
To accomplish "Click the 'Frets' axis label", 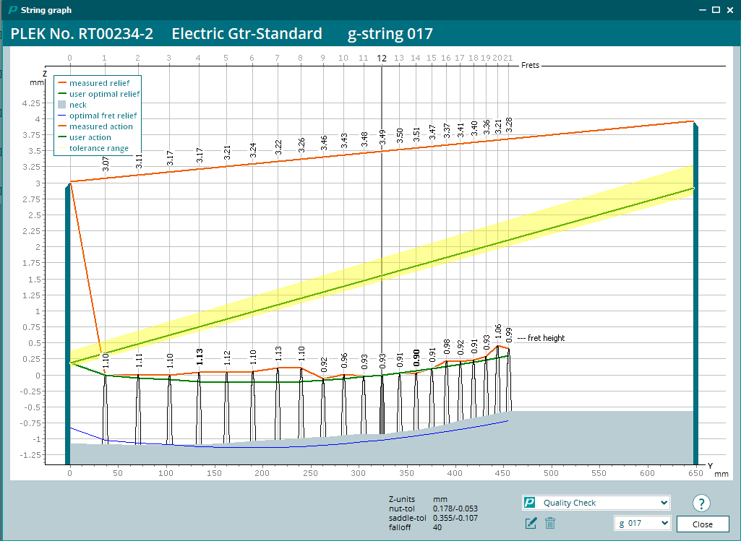I will coord(530,65).
